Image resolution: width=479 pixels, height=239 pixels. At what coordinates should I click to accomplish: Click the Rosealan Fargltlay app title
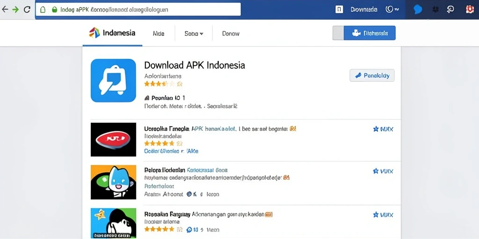[167, 214]
